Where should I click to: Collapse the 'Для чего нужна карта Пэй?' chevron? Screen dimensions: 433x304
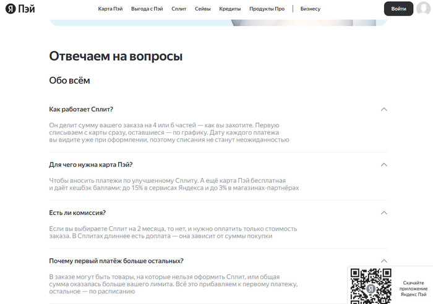tap(384, 165)
